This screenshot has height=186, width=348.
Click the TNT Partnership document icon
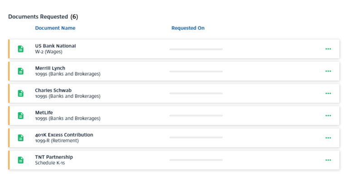click(21, 160)
